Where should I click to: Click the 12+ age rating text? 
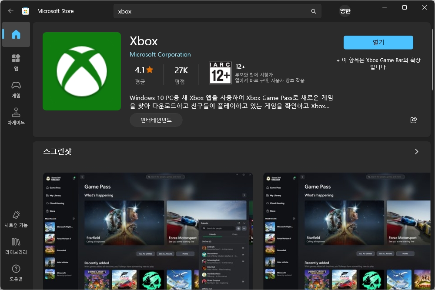[240, 67]
